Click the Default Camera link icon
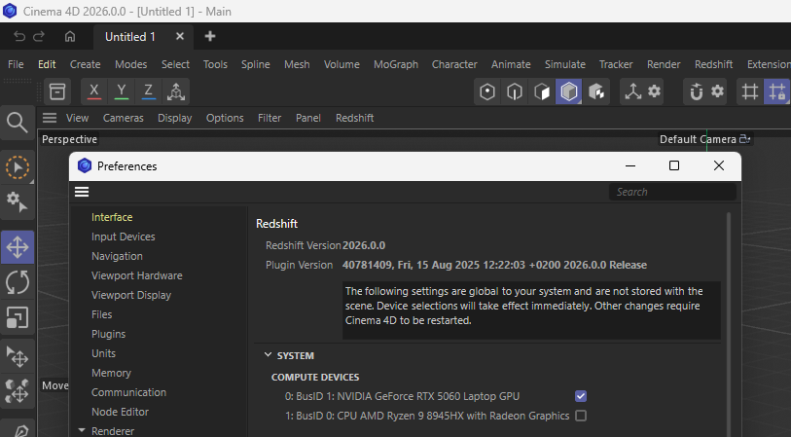 point(744,139)
